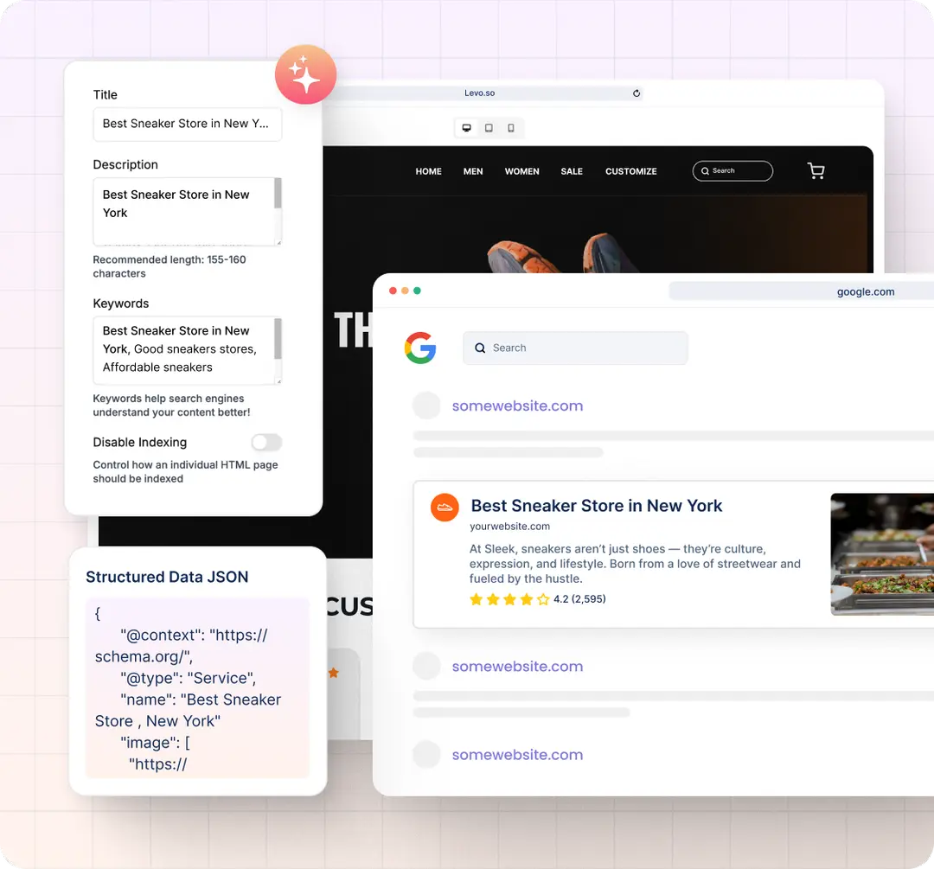Toggle the Disable Indexing switch
This screenshot has width=934, height=869.
[x=266, y=442]
